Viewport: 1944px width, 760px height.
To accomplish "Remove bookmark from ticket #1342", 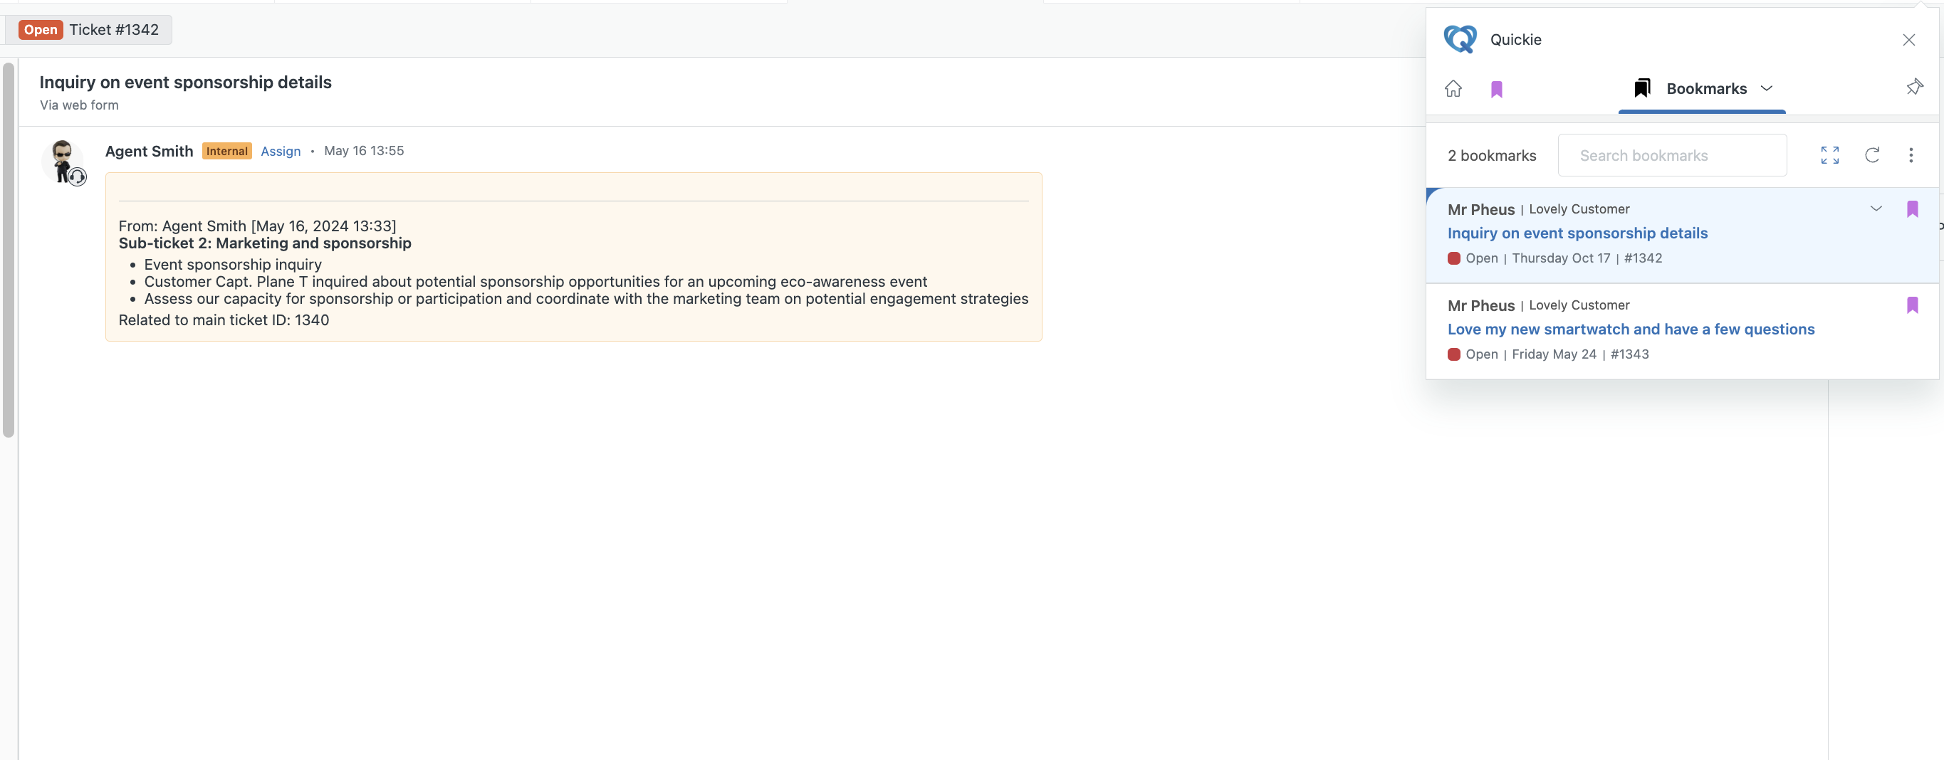I will click(1911, 210).
